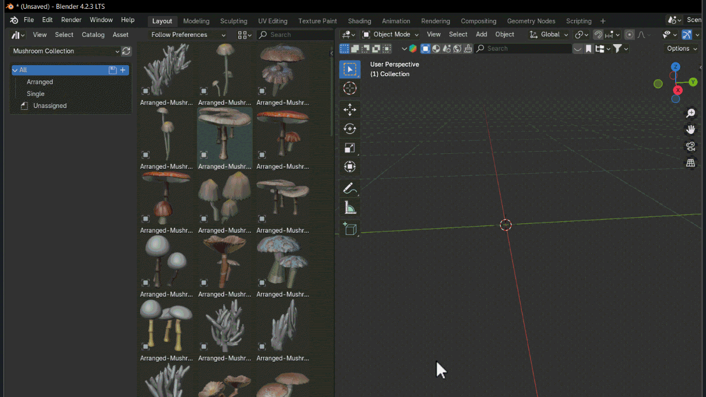Select the Arranged catalog

(40, 82)
